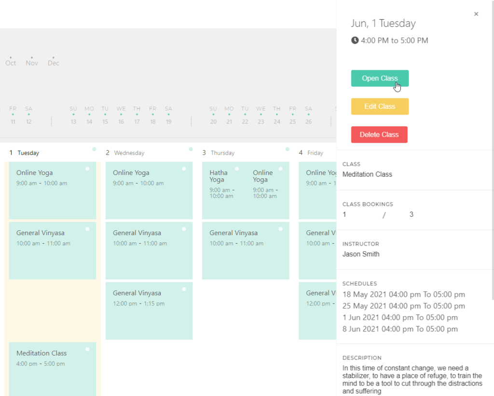Viewport: 494px width, 396px height.
Task: Jump to the Dec month tab
Action: 53,63
